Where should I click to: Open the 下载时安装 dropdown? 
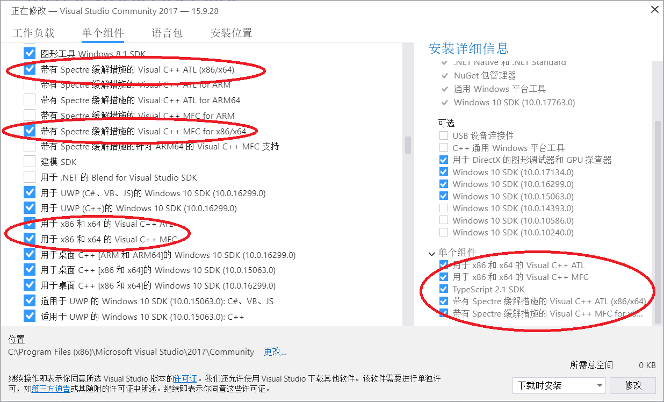pyautogui.click(x=559, y=385)
